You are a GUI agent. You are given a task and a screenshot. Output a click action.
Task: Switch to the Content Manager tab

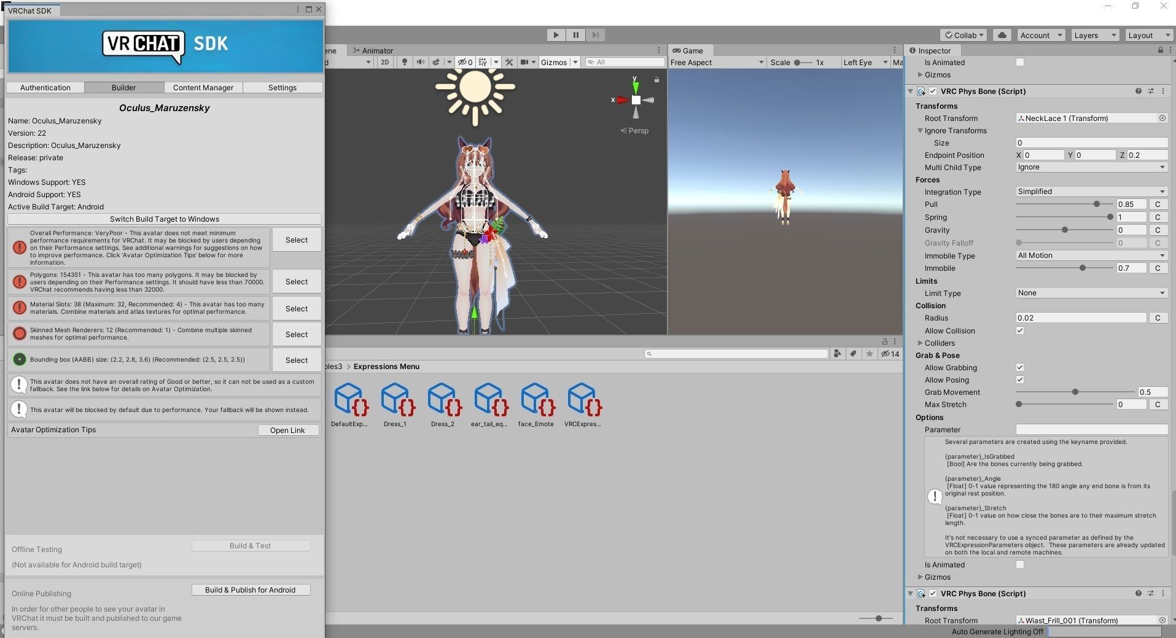pyautogui.click(x=203, y=88)
